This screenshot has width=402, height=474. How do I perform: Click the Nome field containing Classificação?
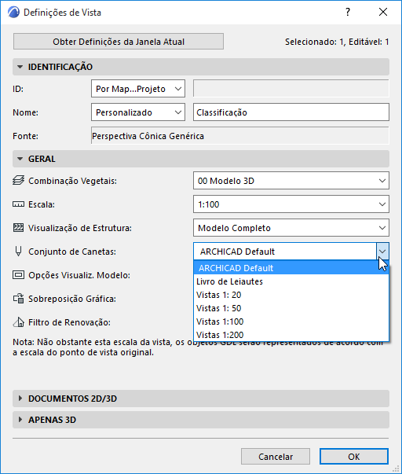(291, 112)
